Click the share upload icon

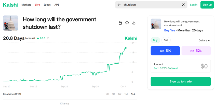134,23
